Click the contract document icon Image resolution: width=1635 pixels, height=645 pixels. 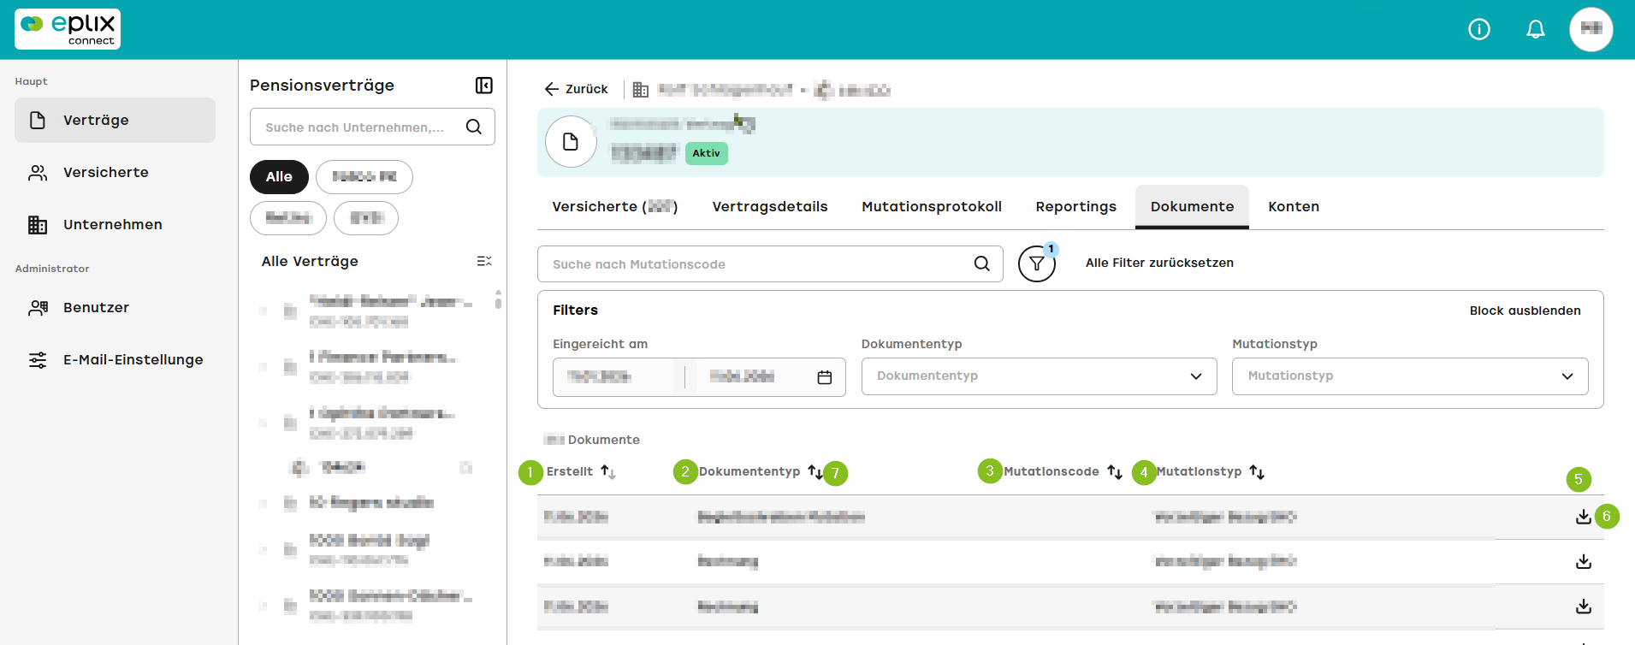pos(571,142)
